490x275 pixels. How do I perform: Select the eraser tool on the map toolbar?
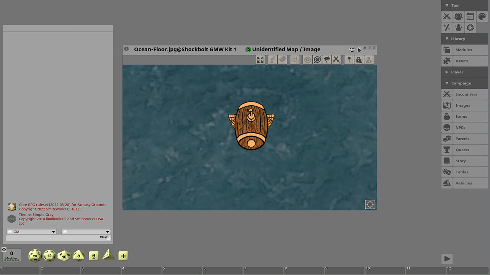pos(283,60)
